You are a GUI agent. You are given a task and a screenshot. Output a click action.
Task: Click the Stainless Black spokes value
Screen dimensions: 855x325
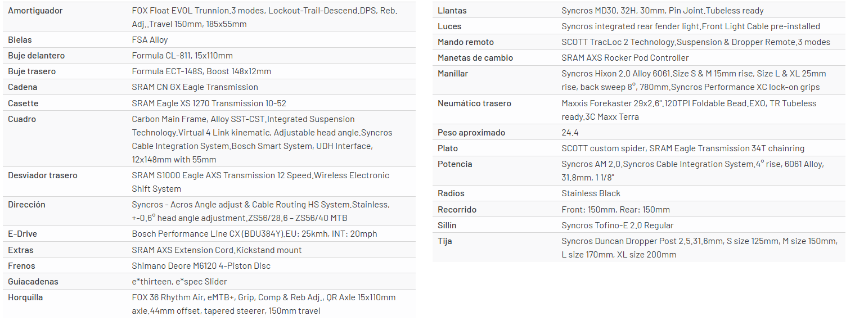click(591, 193)
